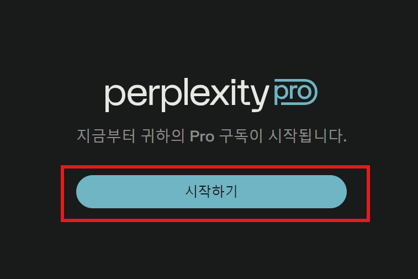
Task: Click the teal pro badge icon
Action: click(295, 92)
